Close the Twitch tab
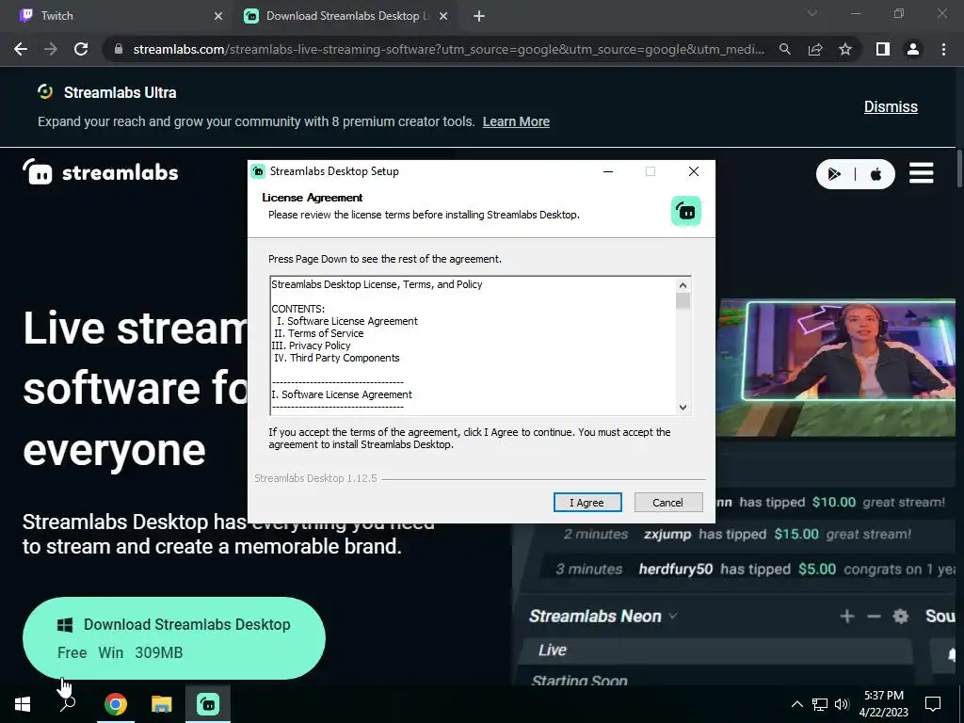 pos(217,16)
